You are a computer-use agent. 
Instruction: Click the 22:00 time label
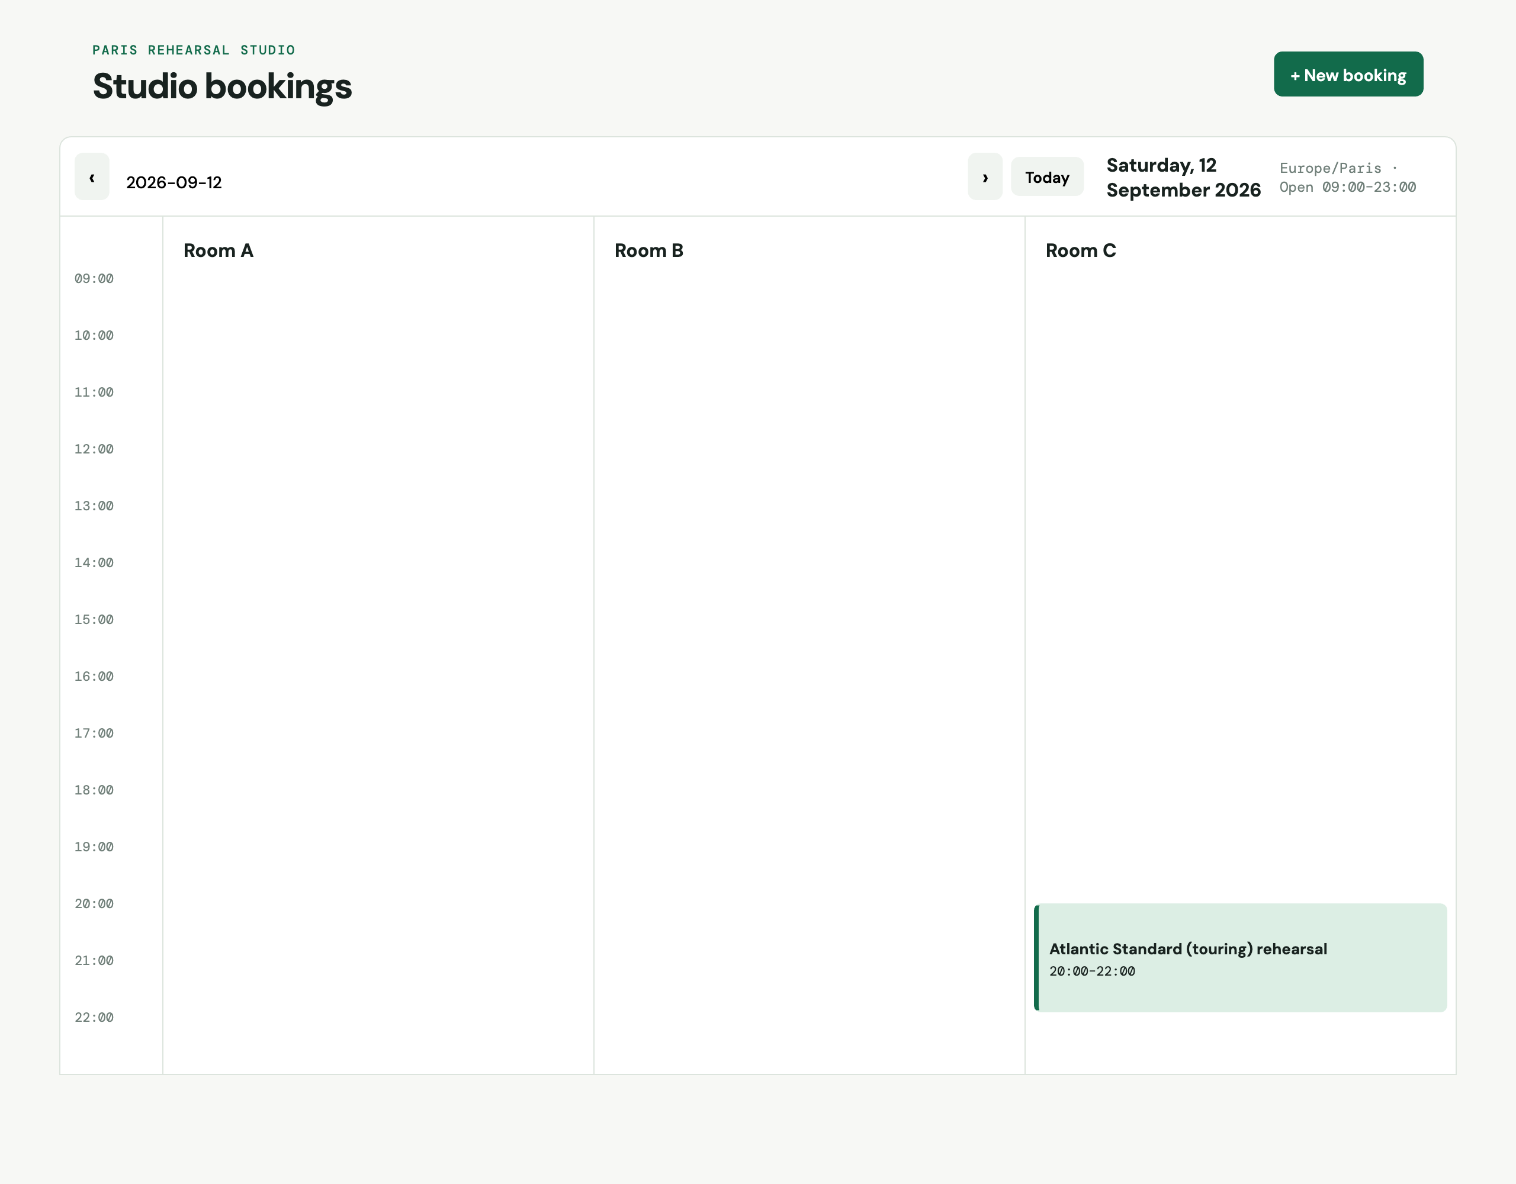point(94,1018)
